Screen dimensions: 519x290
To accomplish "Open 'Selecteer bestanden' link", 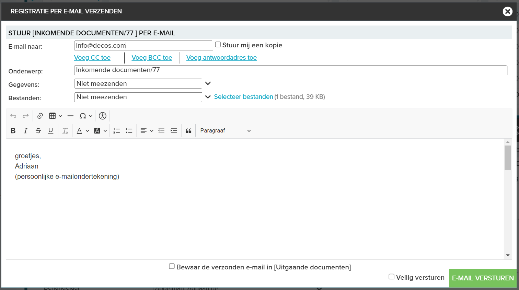I will point(243,97).
